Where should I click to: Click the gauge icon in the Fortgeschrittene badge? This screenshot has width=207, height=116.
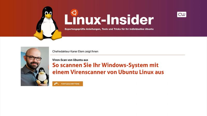(x=56, y=84)
